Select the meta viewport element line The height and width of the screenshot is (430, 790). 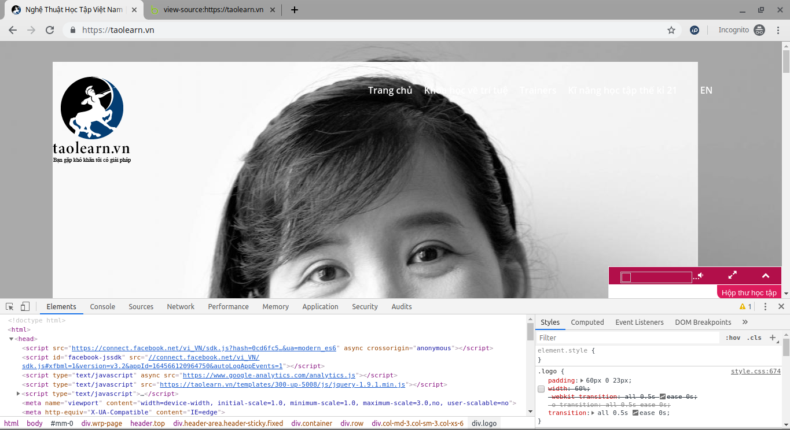[269, 403]
